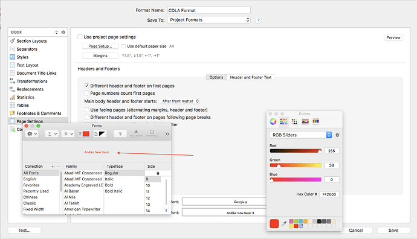The height and width of the screenshot is (239, 417).
Task: Check Use default paper size
Action: coord(123,46)
